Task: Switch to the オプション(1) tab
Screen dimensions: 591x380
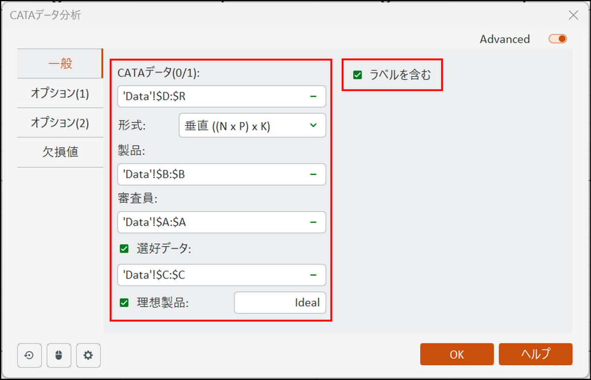Action: pos(60,94)
